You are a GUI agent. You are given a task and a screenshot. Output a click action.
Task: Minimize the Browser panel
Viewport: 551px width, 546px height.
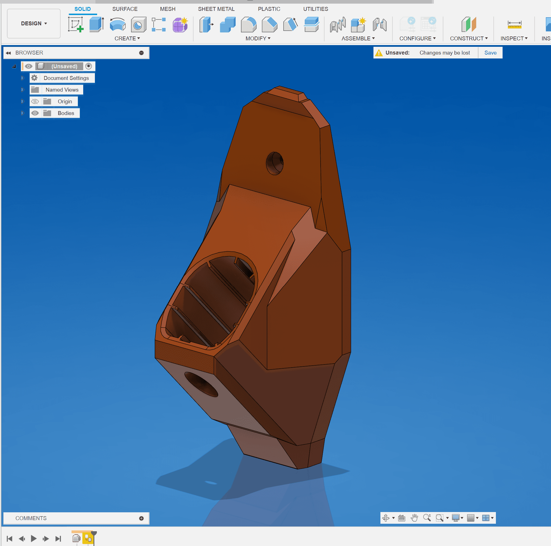click(141, 53)
